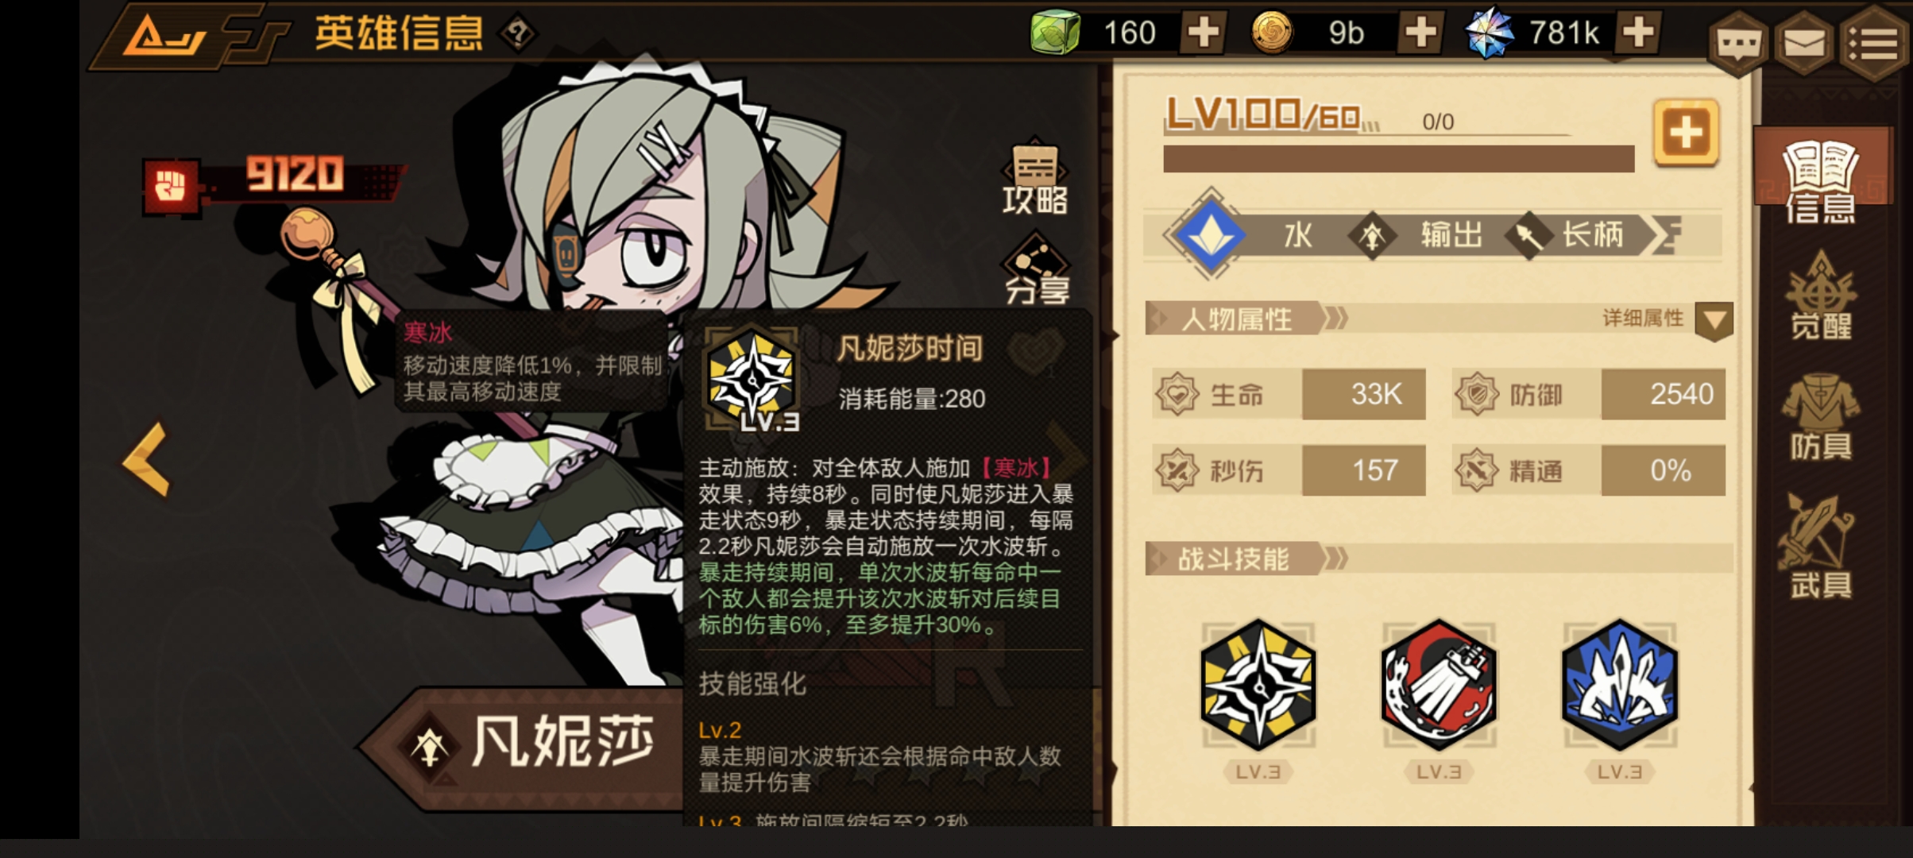Add more green cube currency
Viewport: 1913px width, 858px height.
pyautogui.click(x=1203, y=33)
